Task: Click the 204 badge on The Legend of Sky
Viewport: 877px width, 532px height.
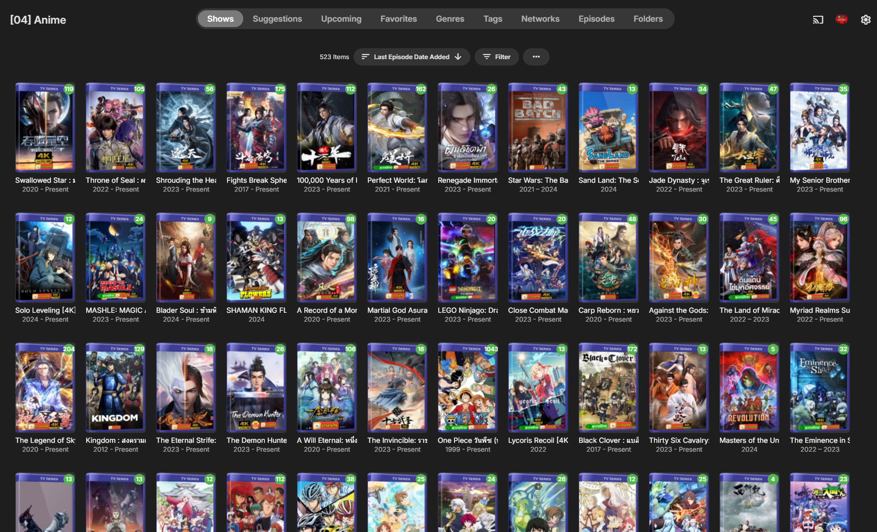Action: pyautogui.click(x=69, y=349)
